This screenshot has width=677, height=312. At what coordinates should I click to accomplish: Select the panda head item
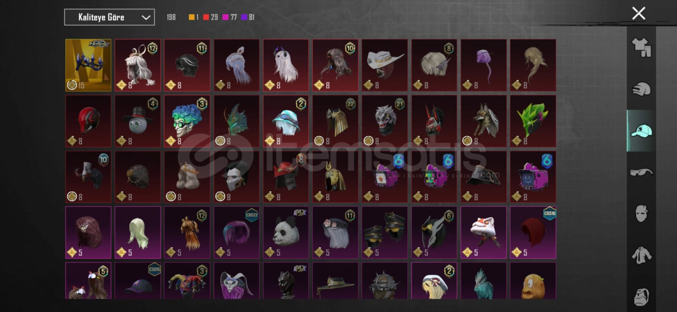click(x=286, y=233)
